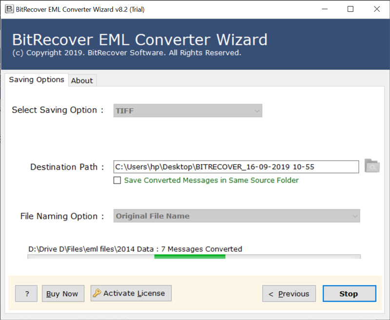Click the 'File Naming Option :' label
This screenshot has height=320, width=390.
[x=62, y=216]
